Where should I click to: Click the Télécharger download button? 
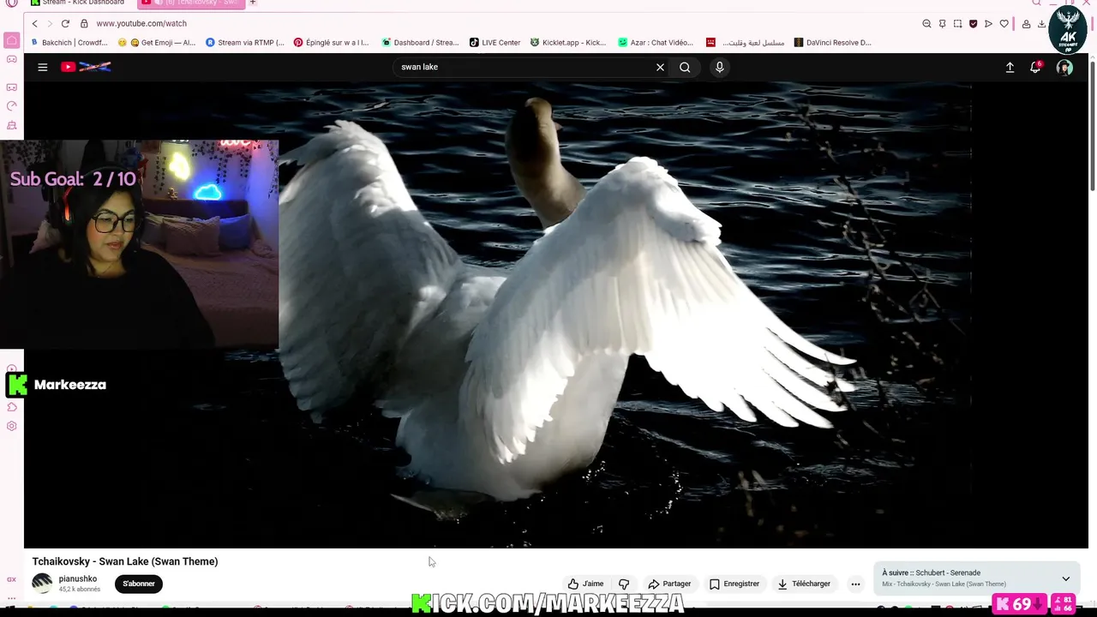pyautogui.click(x=803, y=584)
